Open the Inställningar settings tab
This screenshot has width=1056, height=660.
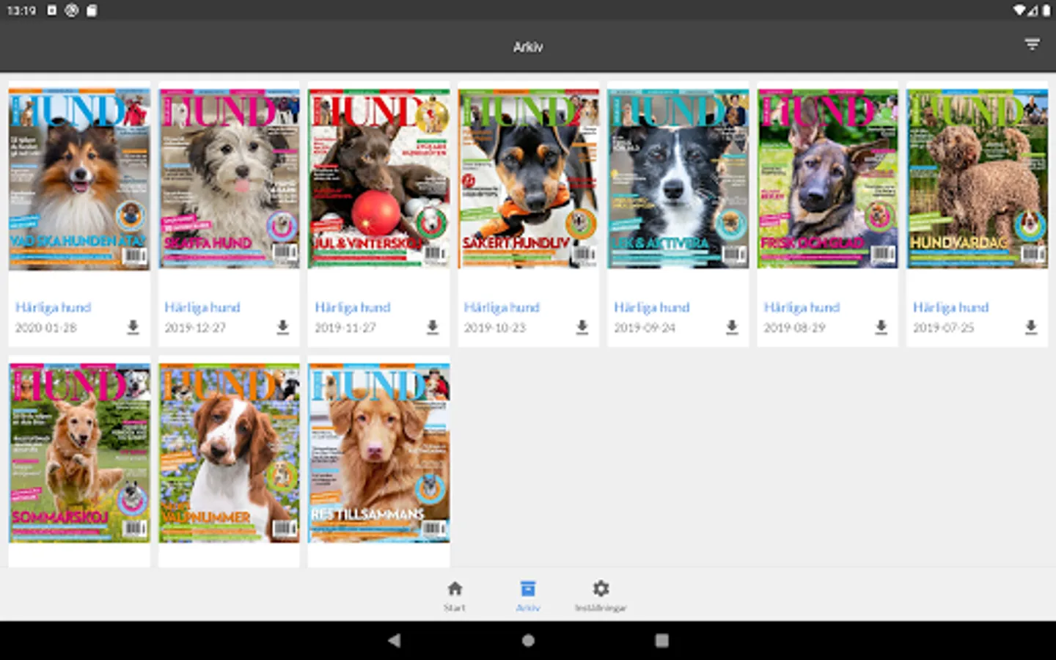(x=601, y=595)
